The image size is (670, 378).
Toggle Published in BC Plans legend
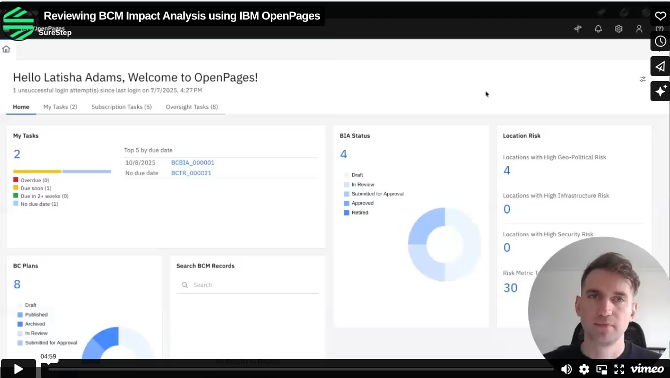click(x=33, y=314)
